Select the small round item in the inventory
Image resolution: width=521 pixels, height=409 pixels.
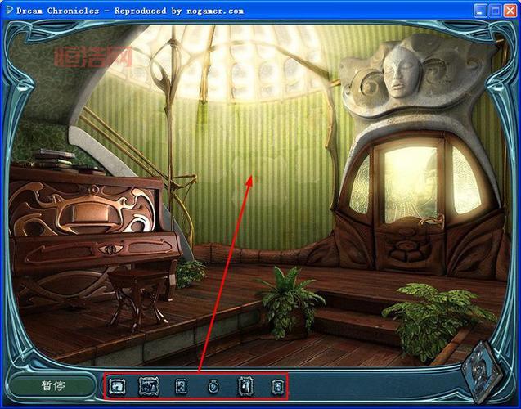[213, 385]
